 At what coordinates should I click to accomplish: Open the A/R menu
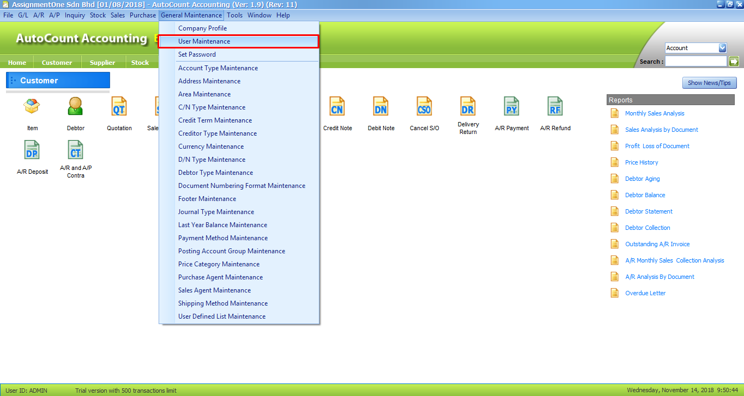coord(39,15)
